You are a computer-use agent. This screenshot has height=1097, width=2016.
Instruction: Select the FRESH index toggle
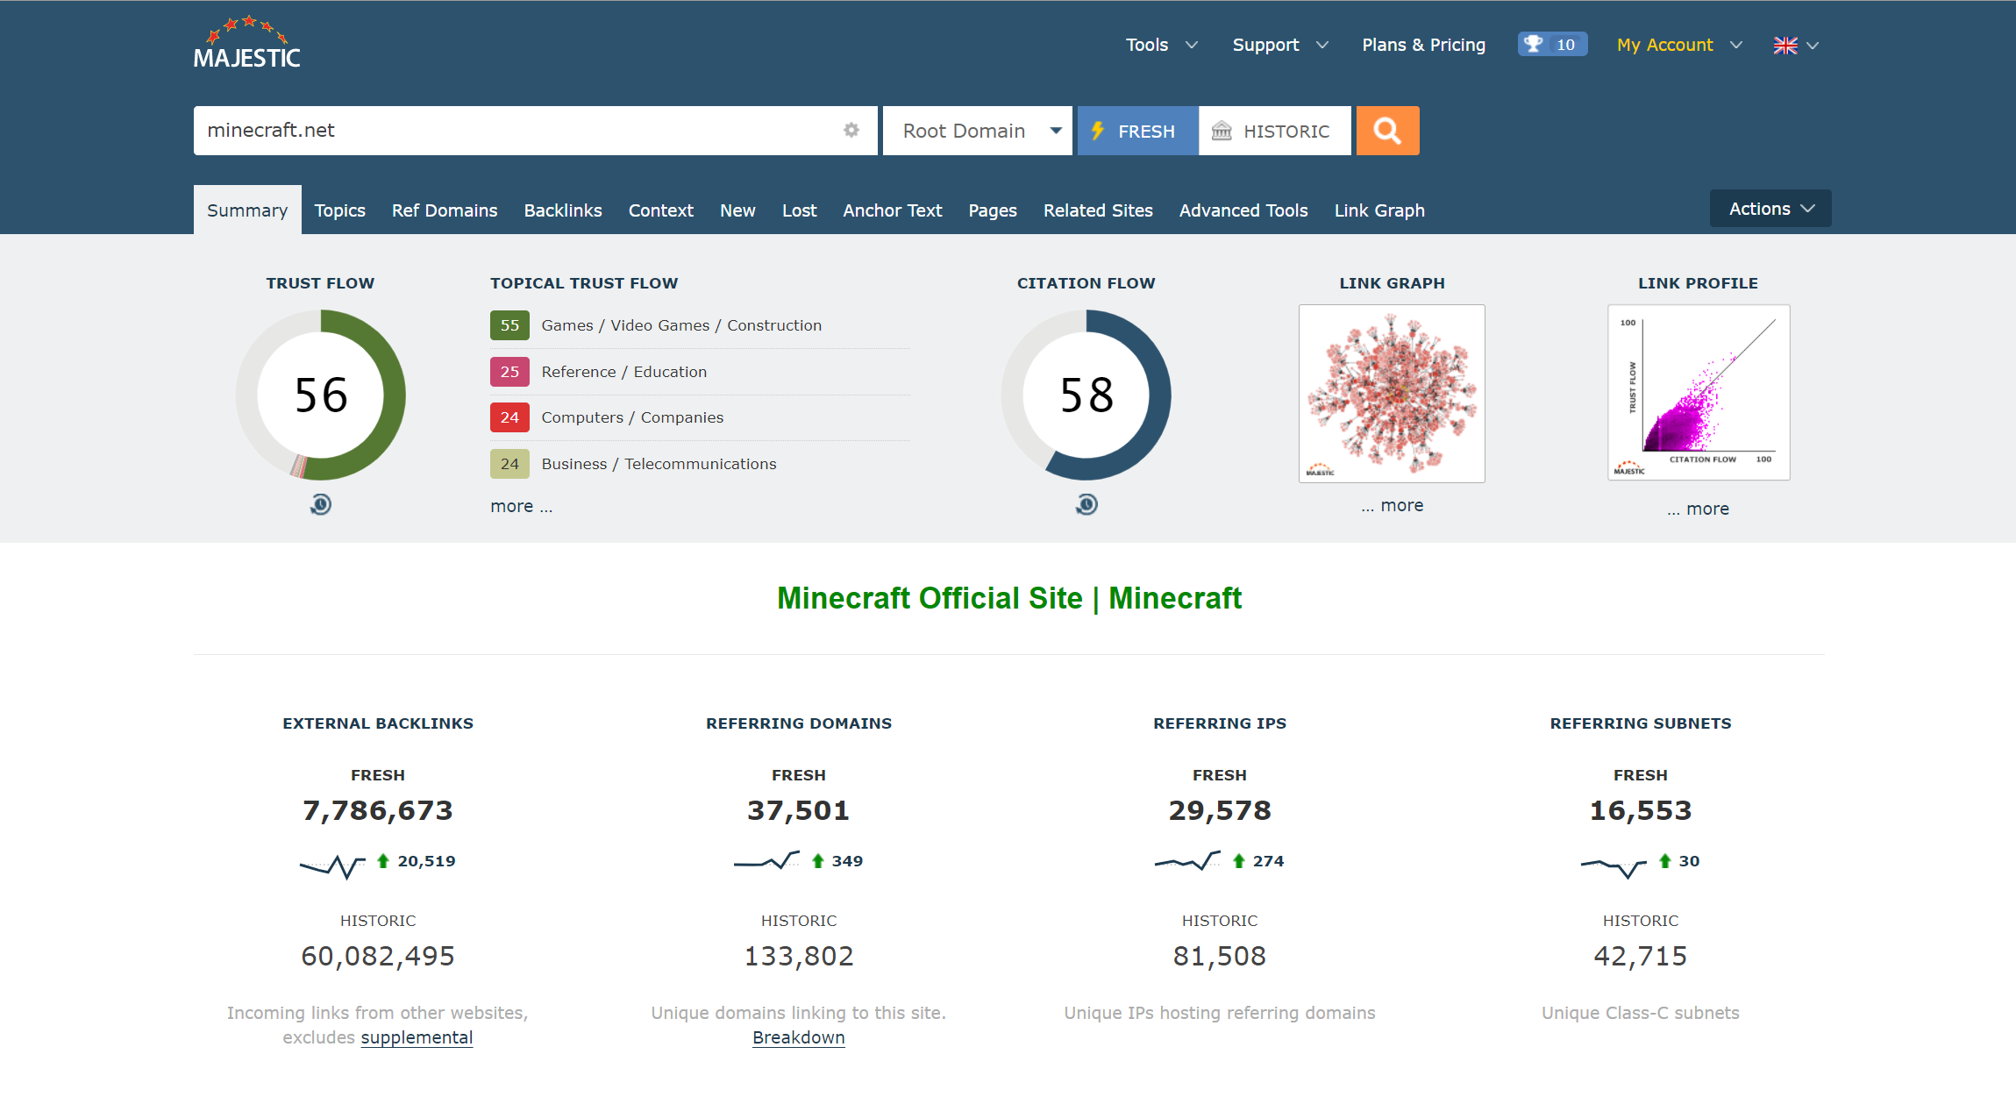(1137, 131)
